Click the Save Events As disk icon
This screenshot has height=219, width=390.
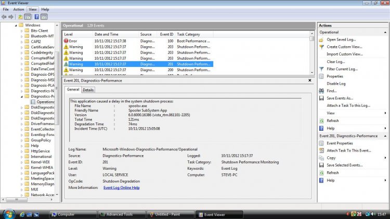pos(321,98)
